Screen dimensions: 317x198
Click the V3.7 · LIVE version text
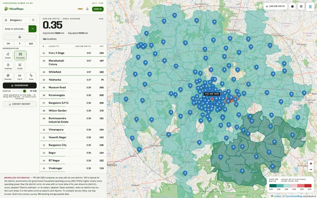click(97, 3)
